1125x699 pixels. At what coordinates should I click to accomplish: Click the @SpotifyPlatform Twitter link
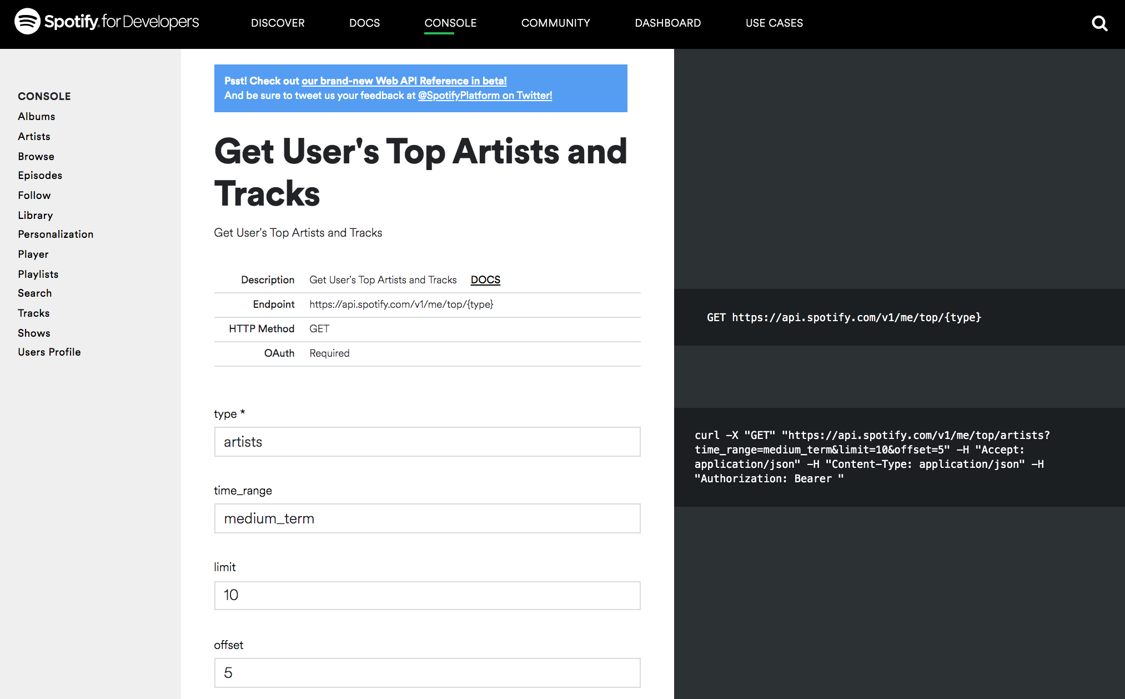tap(484, 96)
